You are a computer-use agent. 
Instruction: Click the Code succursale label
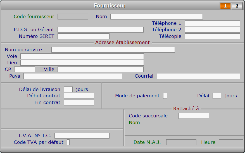pos(148,116)
